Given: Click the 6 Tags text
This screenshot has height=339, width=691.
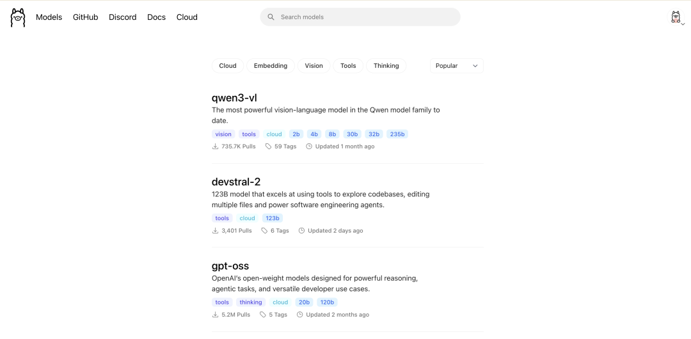Looking at the screenshot, I should [x=280, y=230].
